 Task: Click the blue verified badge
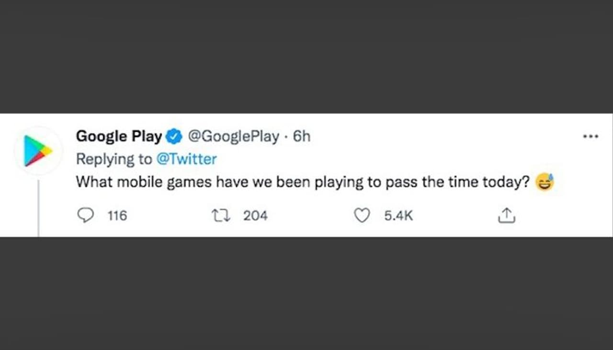click(x=173, y=137)
